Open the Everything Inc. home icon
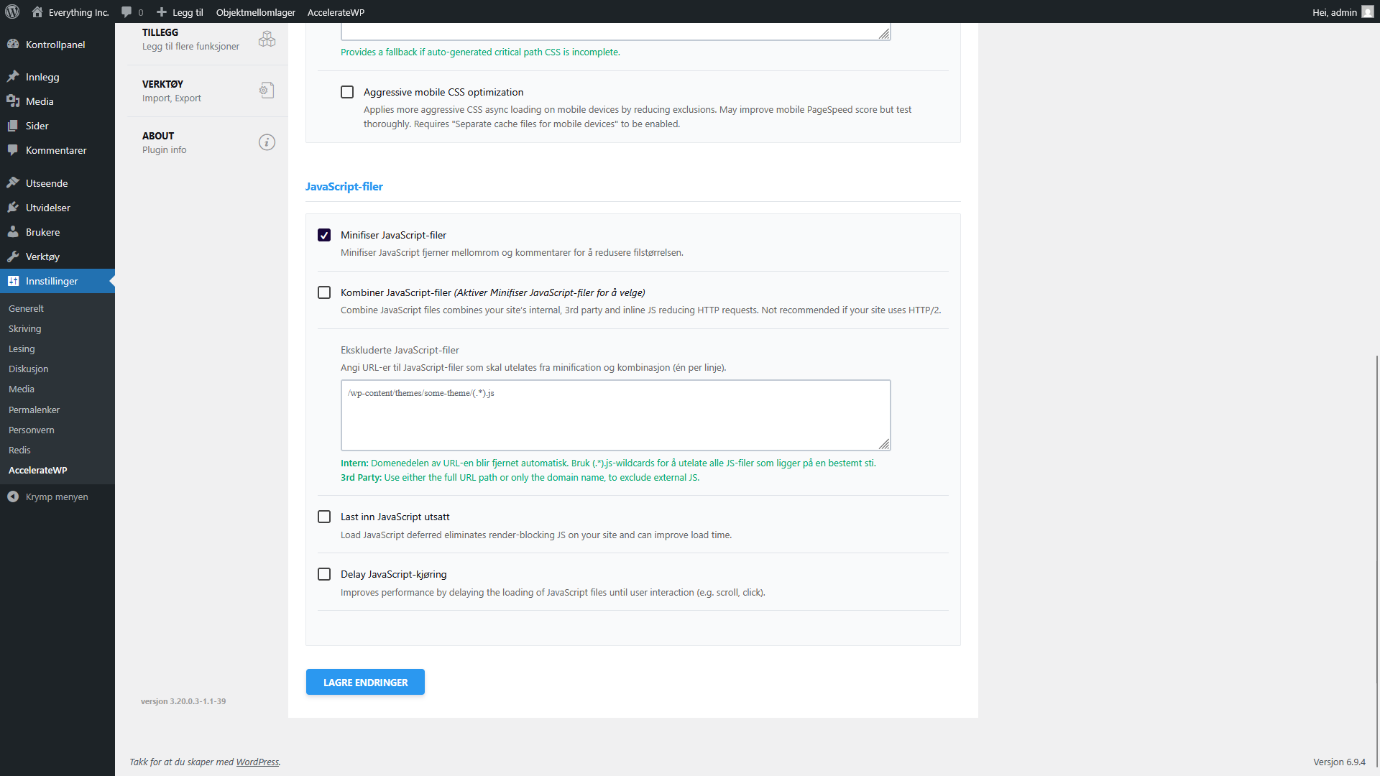Image resolution: width=1380 pixels, height=776 pixels. pyautogui.click(x=37, y=11)
